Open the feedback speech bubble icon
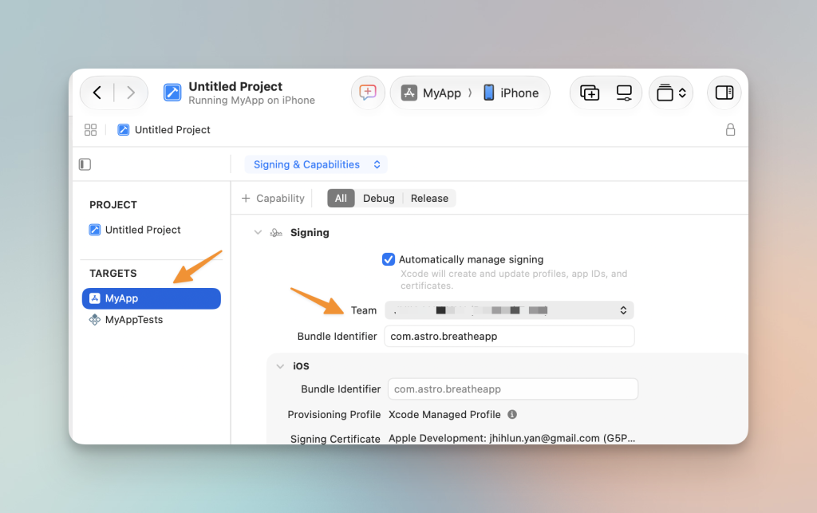The height and width of the screenshot is (513, 817). click(368, 93)
